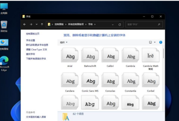
Task: Click the font list vertical scrollbar
Action: [163, 54]
